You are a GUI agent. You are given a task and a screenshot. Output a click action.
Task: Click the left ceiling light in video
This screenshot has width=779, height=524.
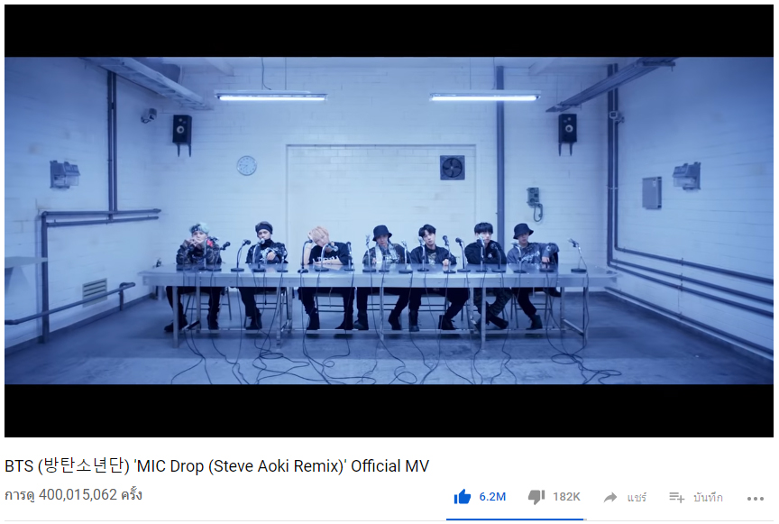(x=270, y=96)
